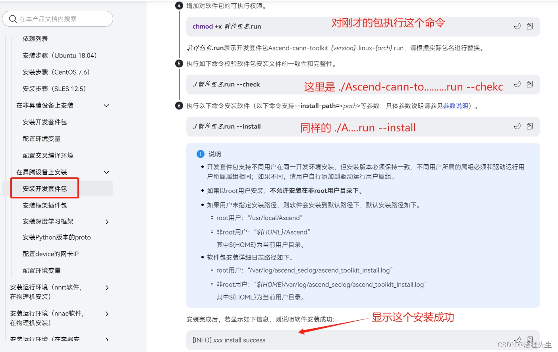Select 在非昇腾设备上安装 section title
Viewport: 558px width, 352px height.
[45, 105]
